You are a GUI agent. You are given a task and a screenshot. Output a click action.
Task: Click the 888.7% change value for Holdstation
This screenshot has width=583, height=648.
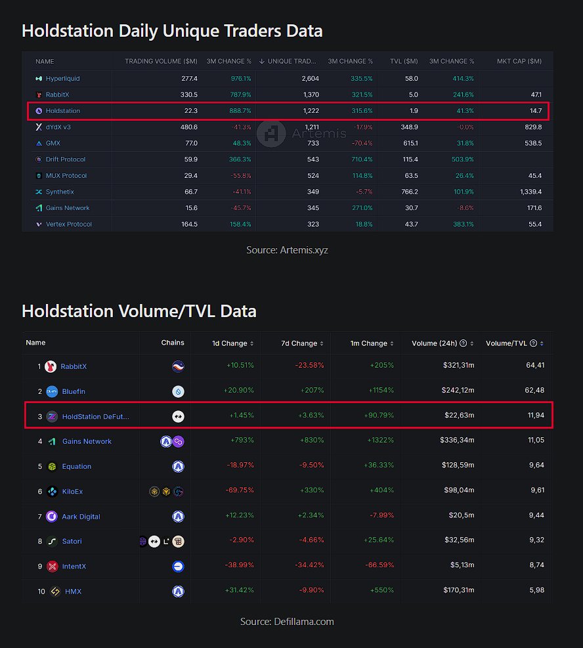point(240,111)
